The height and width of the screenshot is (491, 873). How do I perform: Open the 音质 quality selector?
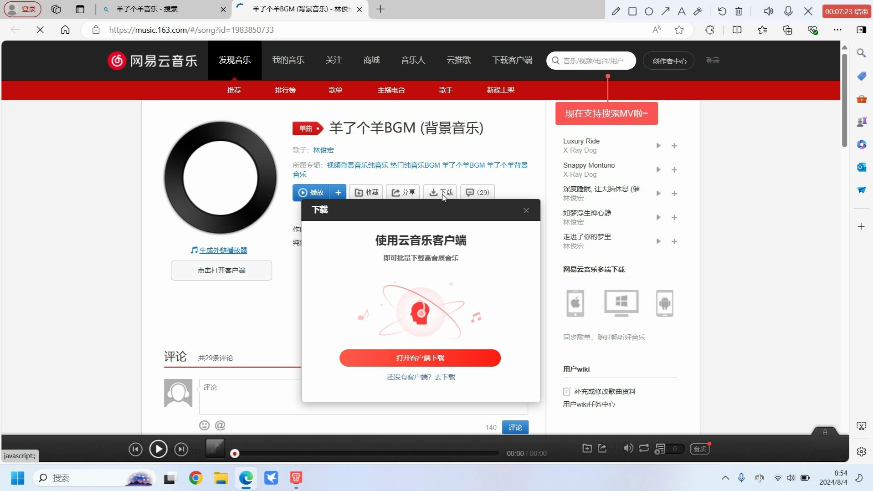[x=699, y=449]
